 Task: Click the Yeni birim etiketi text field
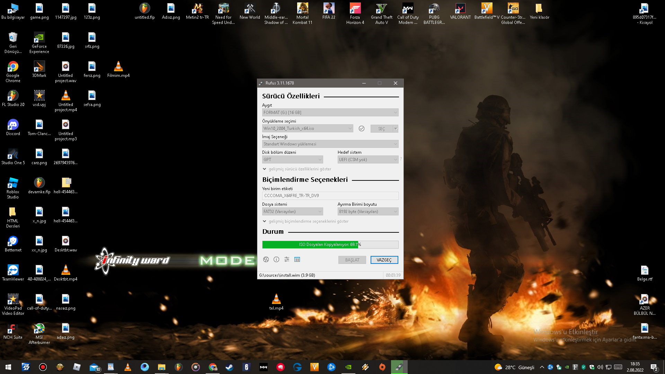(x=330, y=196)
